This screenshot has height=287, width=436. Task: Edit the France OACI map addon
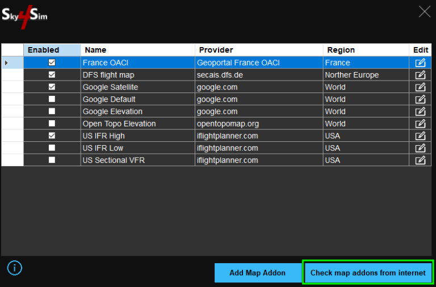[x=420, y=63]
